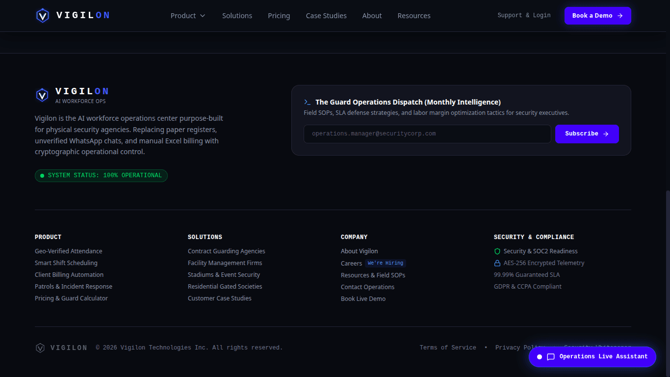Open the Operations Live Assistant chat
Image resolution: width=670 pixels, height=377 pixels.
[593, 357]
